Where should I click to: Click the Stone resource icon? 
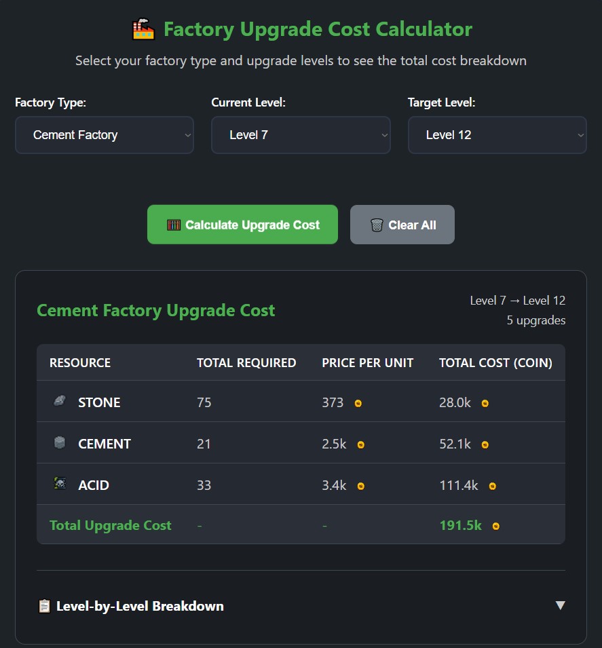(60, 401)
